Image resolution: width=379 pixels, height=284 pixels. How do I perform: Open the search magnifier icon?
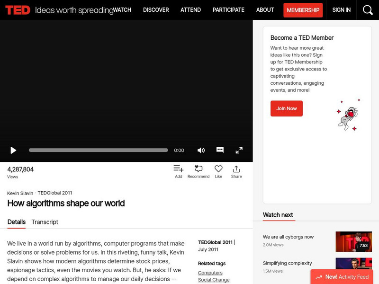(x=368, y=10)
